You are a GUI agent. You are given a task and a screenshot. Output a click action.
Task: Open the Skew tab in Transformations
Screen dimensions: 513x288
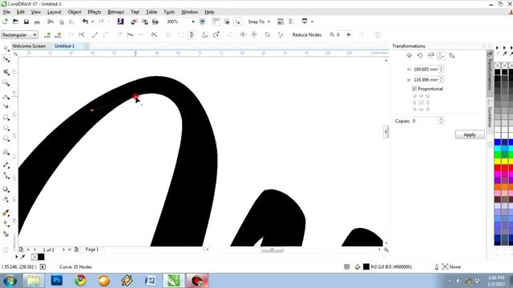point(452,55)
